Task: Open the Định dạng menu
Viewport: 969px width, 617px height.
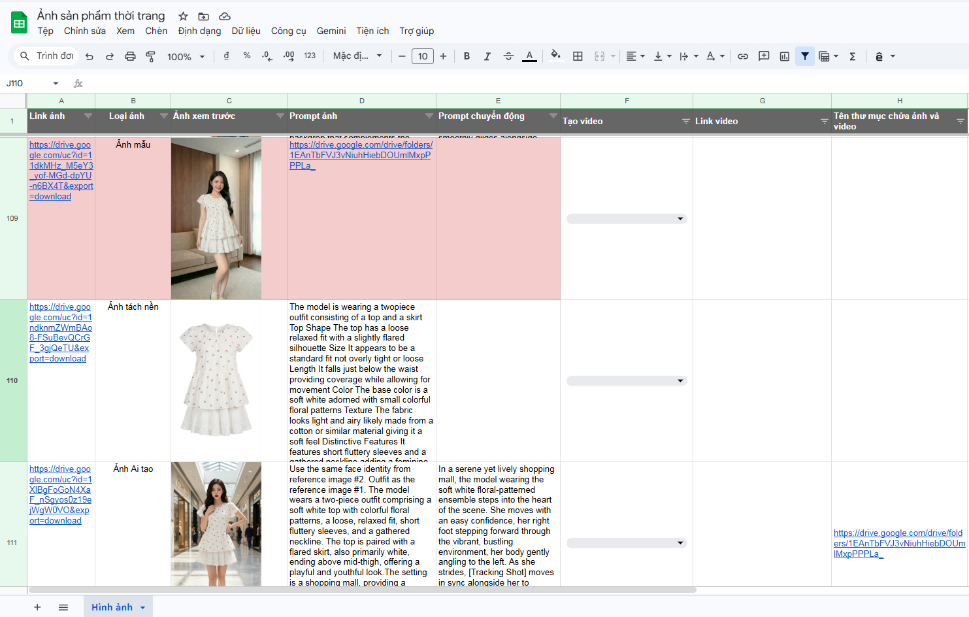Action: [199, 31]
